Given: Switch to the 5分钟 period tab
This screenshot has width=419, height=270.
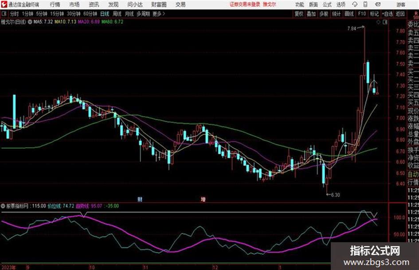Looking at the screenshot, I should point(41,14).
